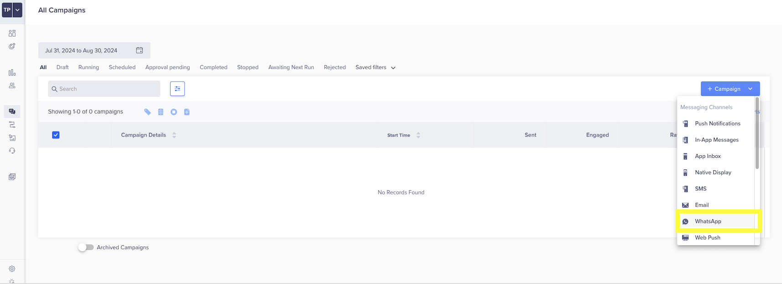The image size is (782, 284).
Task: Open Settings gear in left sidebar
Action: [x=12, y=269]
